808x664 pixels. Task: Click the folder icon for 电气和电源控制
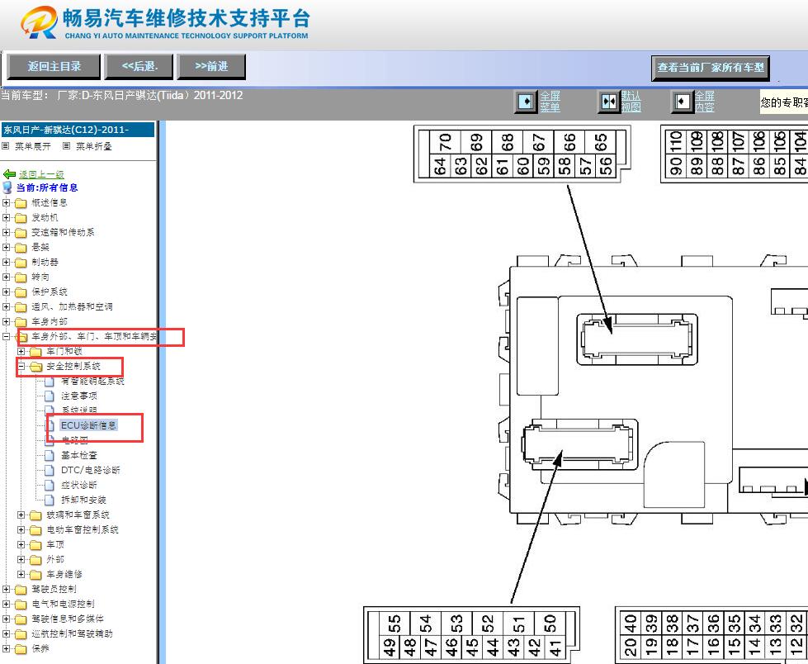tap(21, 605)
